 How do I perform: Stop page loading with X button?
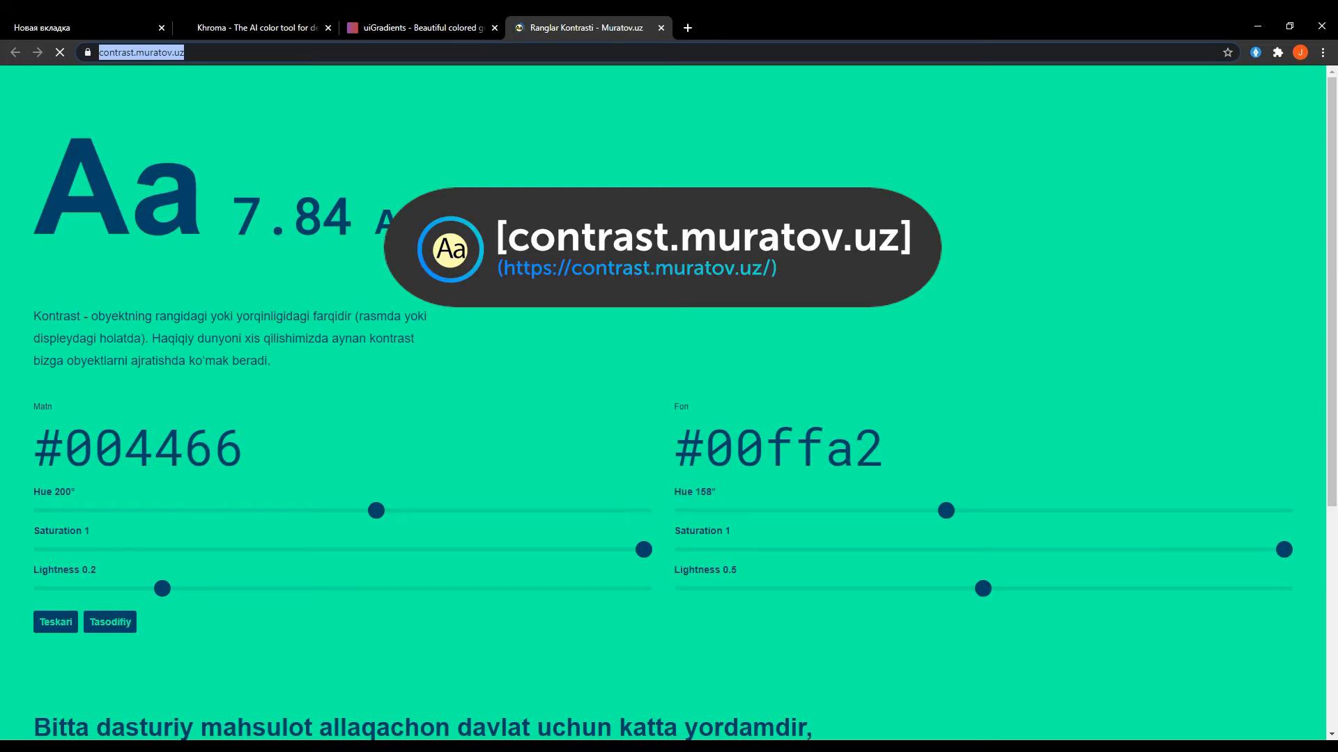point(60,52)
